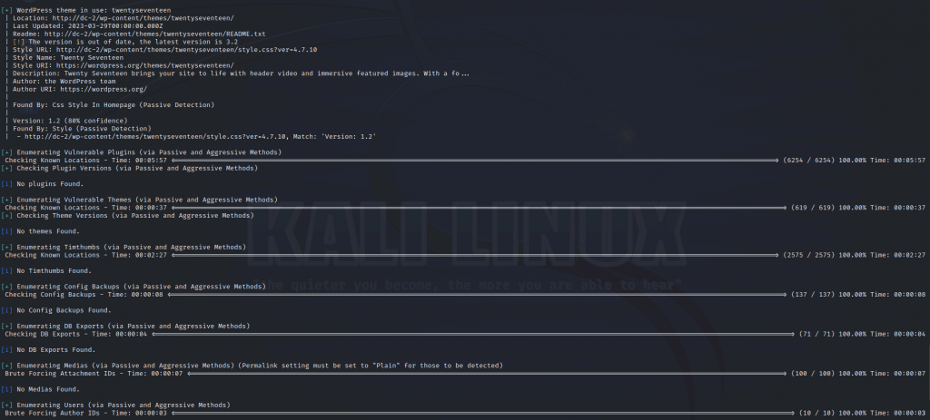Select the "(137 / 137)" count
The height and width of the screenshot is (420, 930).
(x=813, y=295)
